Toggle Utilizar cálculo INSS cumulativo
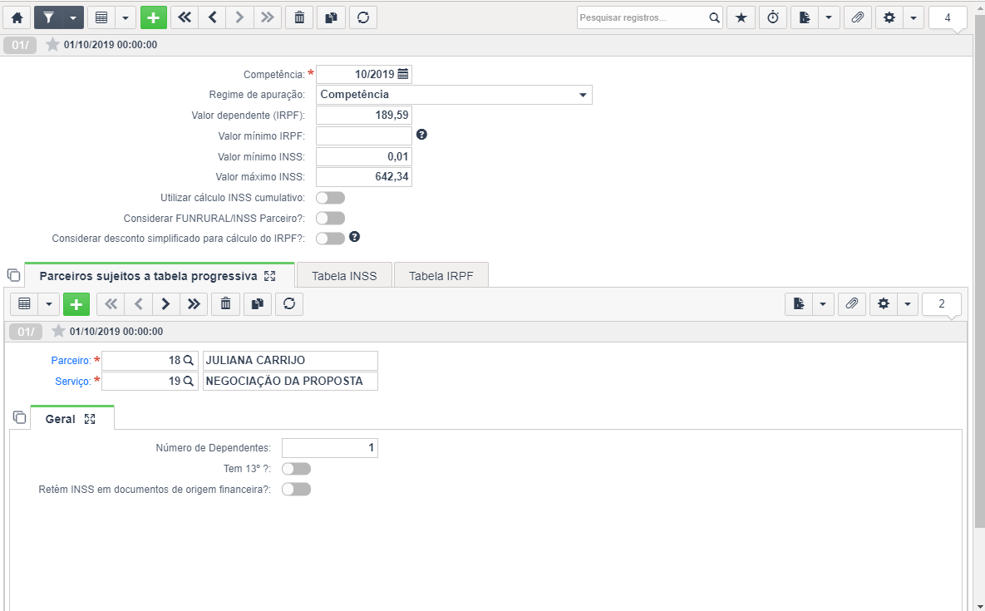Image resolution: width=985 pixels, height=611 pixels. (x=331, y=198)
